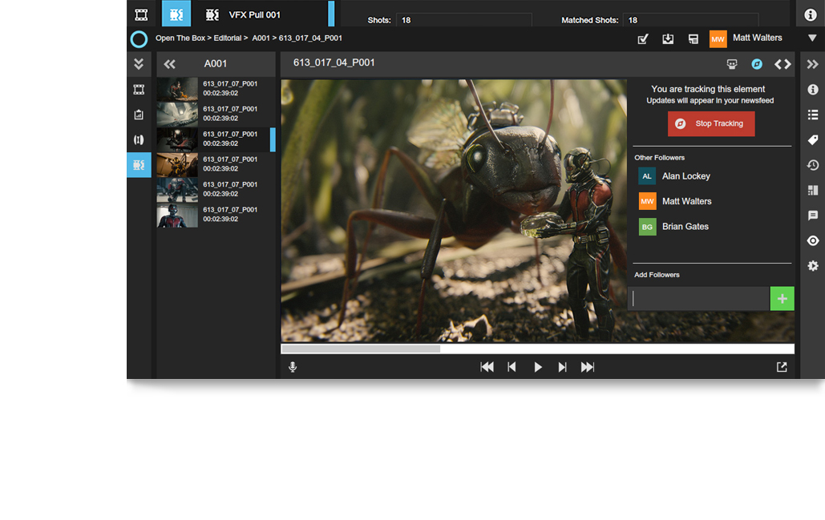Open info panel icon in right sidebar
This screenshot has height=520, width=825.
coord(813,90)
